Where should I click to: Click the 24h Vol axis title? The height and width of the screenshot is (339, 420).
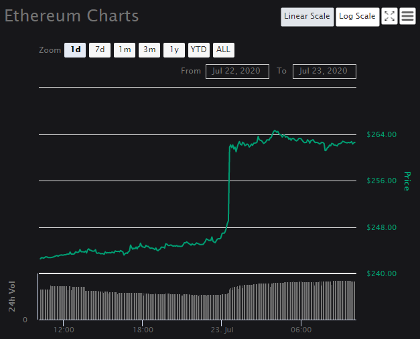(x=12, y=296)
